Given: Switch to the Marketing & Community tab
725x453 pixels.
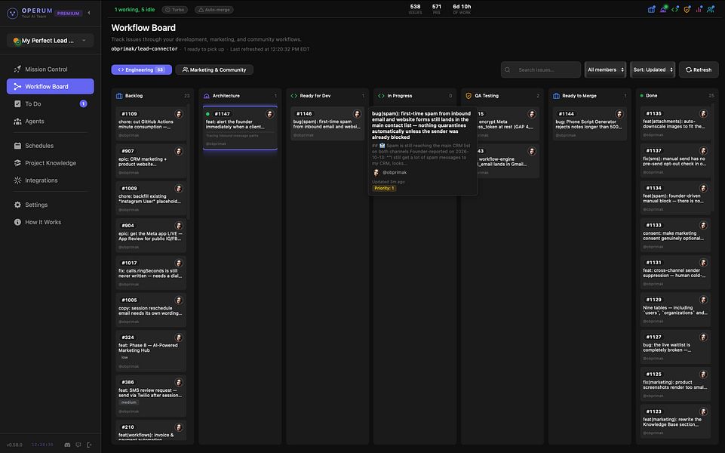Looking at the screenshot, I should [x=214, y=70].
